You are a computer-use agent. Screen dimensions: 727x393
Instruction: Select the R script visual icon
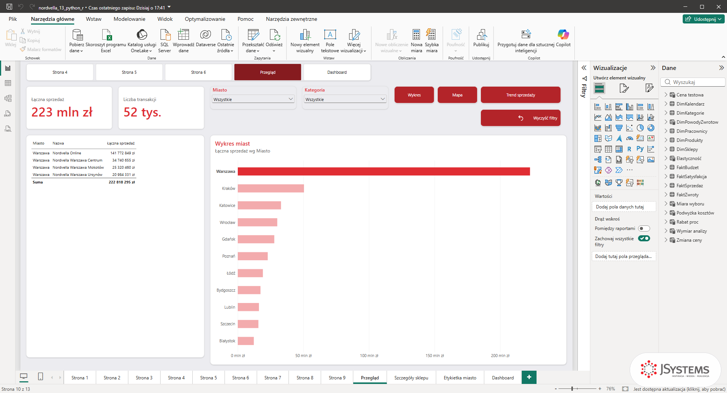coord(629,149)
